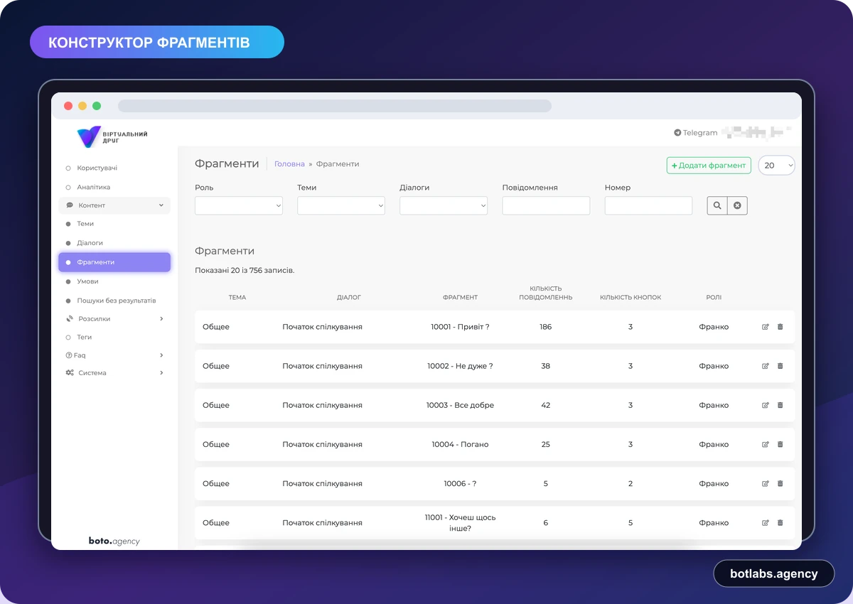Click message count 25
Viewport: 853px width, 604px height.
[x=546, y=444]
